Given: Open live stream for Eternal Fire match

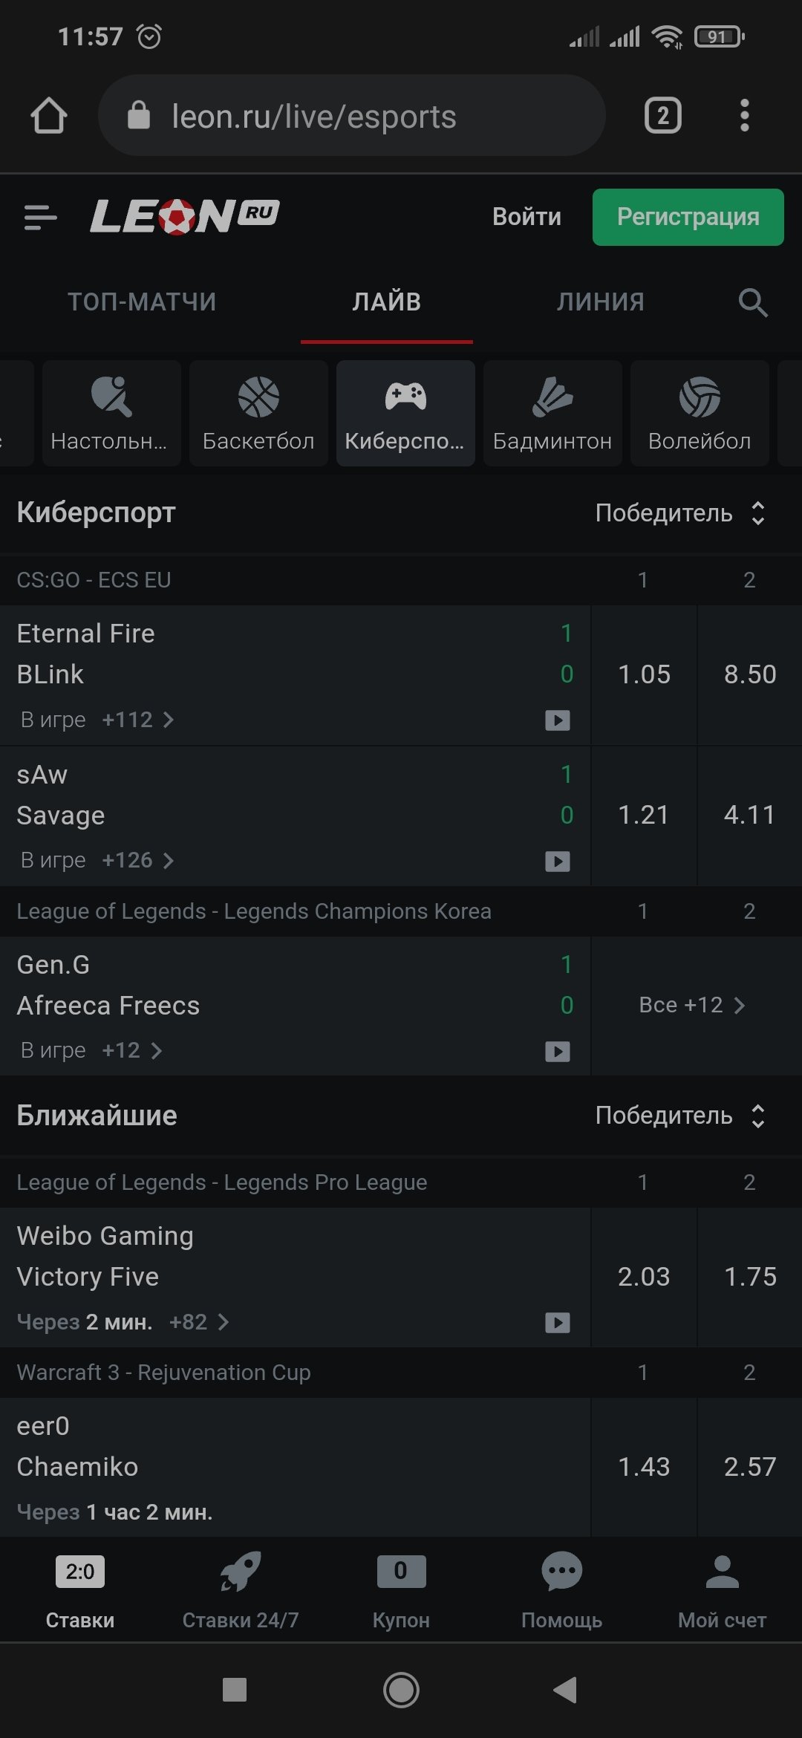Looking at the screenshot, I should pyautogui.click(x=557, y=720).
